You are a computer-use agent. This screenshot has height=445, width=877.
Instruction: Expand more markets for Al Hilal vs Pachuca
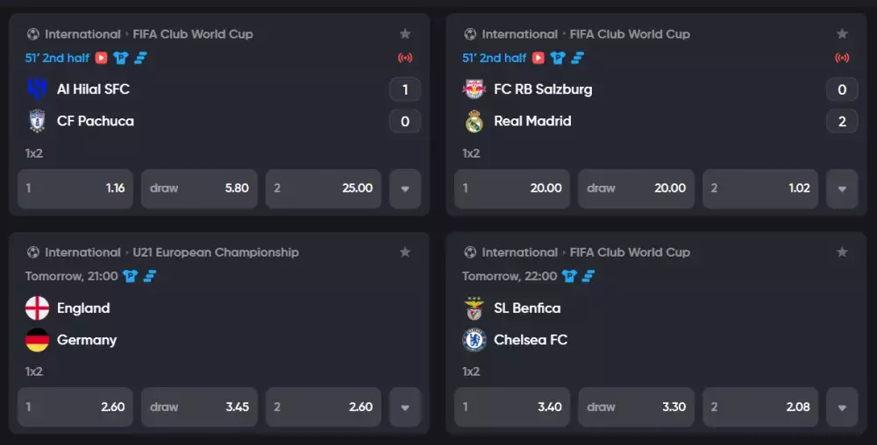click(x=405, y=188)
